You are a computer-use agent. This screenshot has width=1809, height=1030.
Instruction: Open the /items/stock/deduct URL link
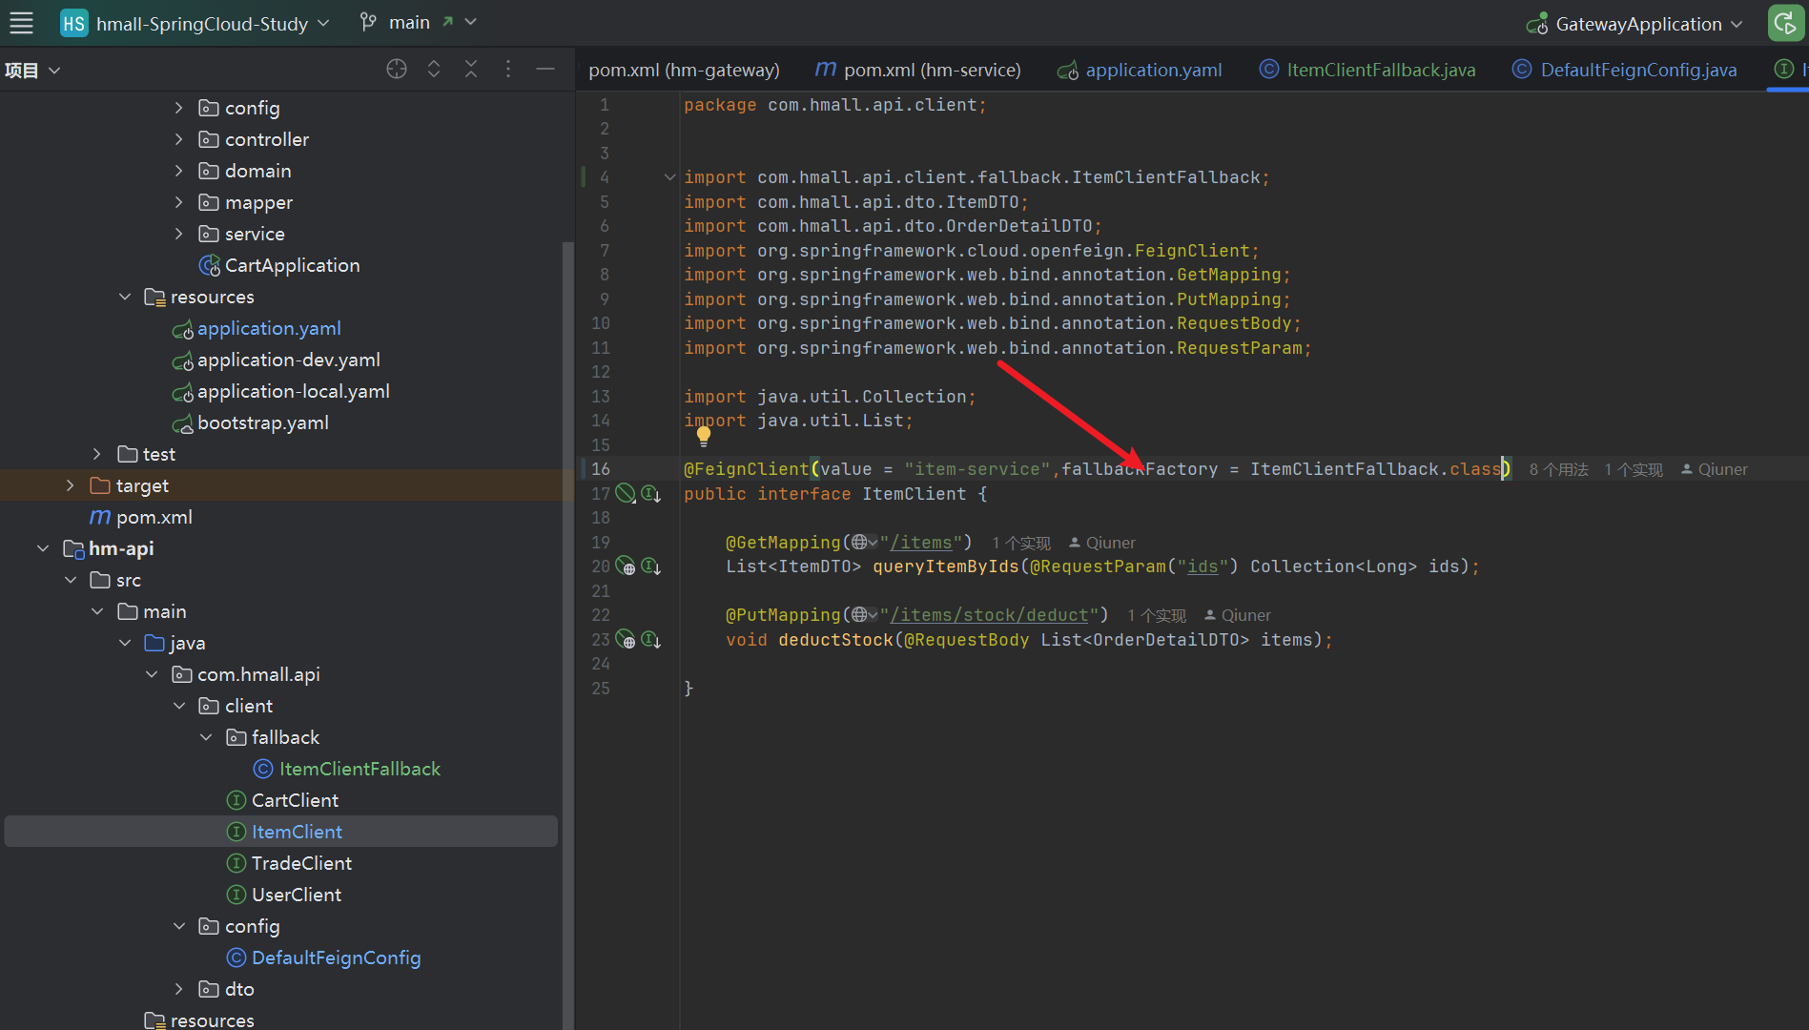click(989, 615)
